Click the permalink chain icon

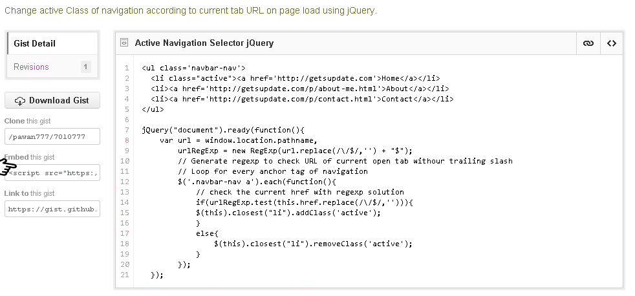[x=588, y=43]
